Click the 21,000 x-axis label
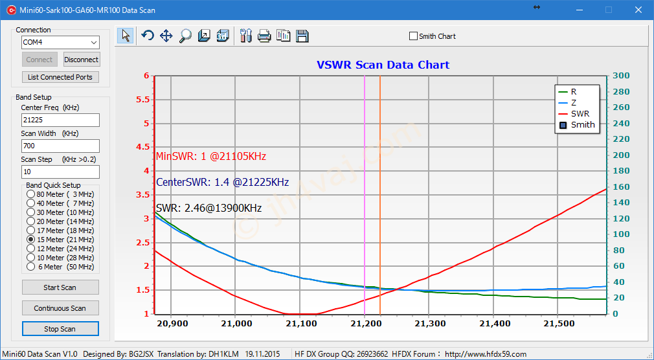The image size is (654, 360). (x=235, y=324)
